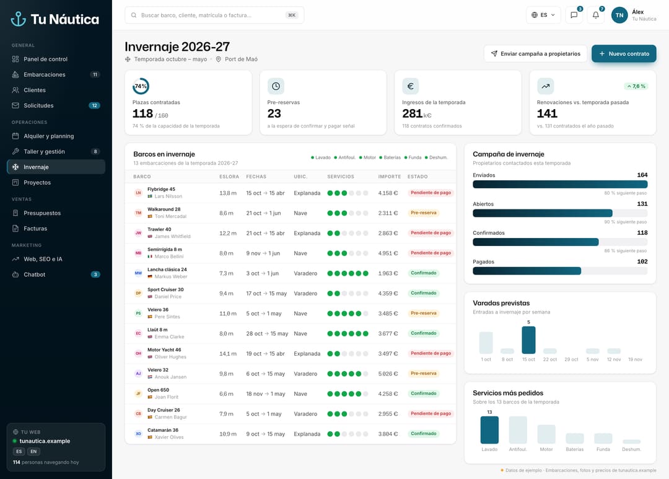Click Nuevo contrato button
The image size is (669, 479).
[624, 54]
